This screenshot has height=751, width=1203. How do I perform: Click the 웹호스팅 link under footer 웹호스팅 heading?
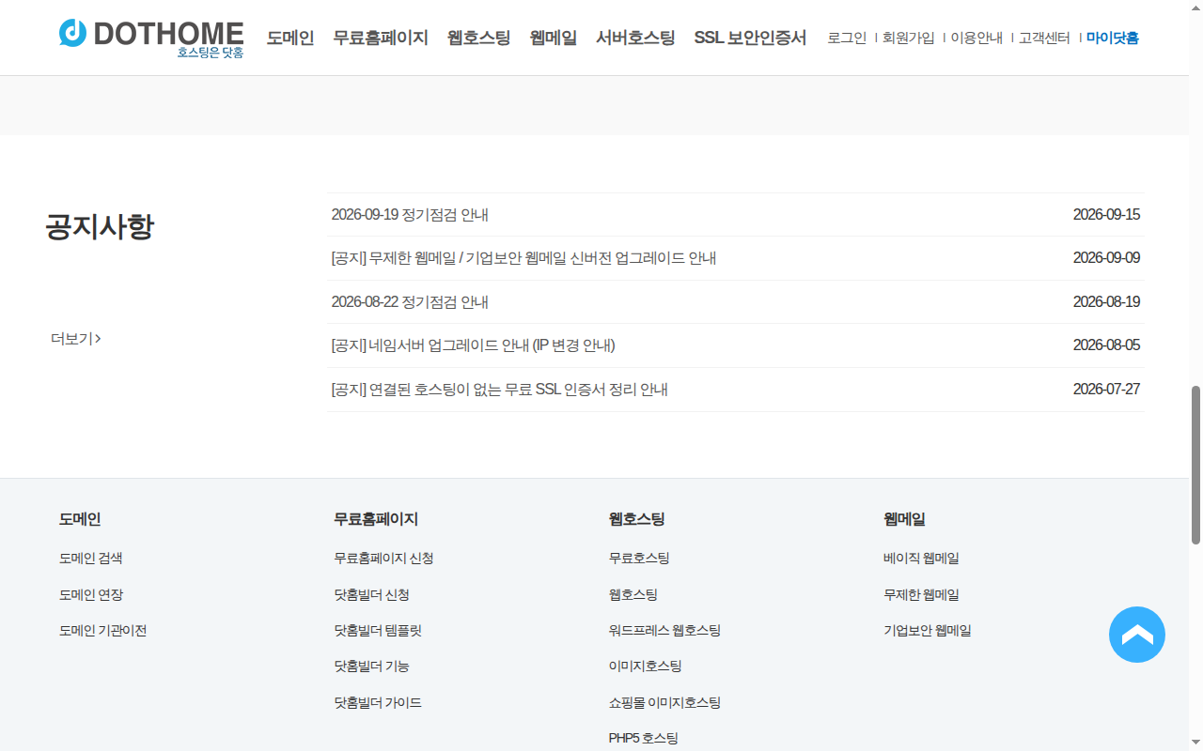(633, 595)
